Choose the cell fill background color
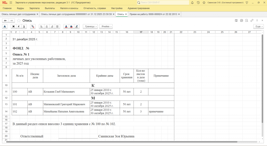267x146 pixels. (71, 27)
